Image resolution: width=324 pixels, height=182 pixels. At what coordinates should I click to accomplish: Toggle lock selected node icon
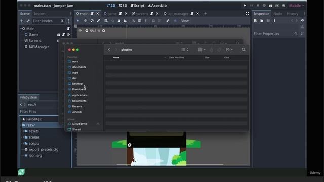153,21
